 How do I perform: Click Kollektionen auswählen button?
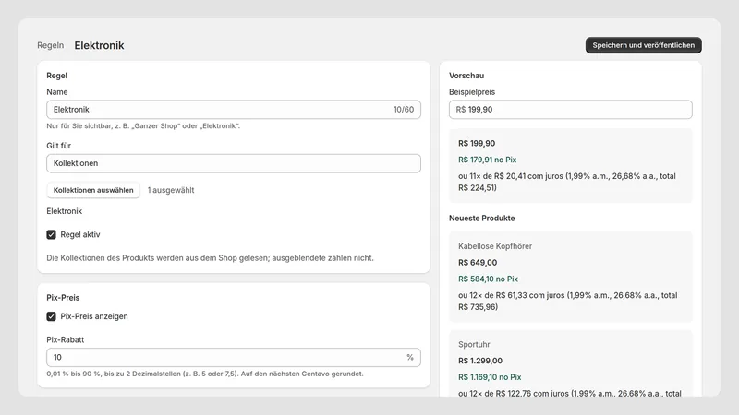pos(93,190)
